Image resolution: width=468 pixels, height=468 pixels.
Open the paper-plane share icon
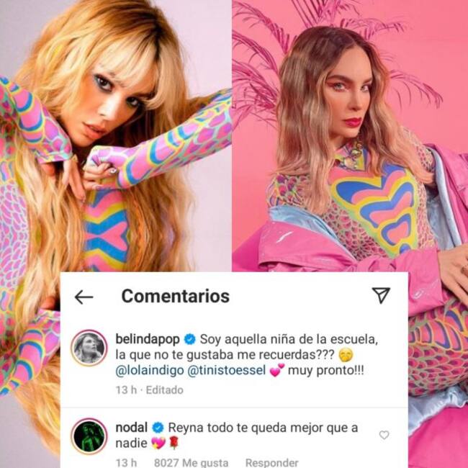pos(381,295)
